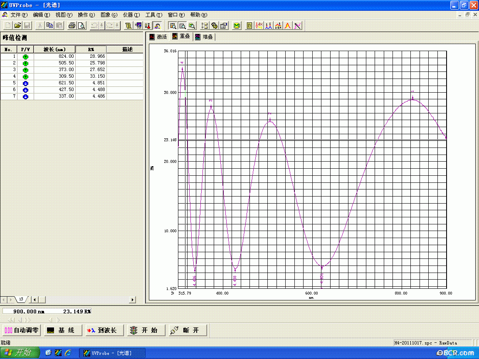Click the 开始 start measurement button
The width and height of the screenshot is (479, 359).
pyautogui.click(x=146, y=330)
